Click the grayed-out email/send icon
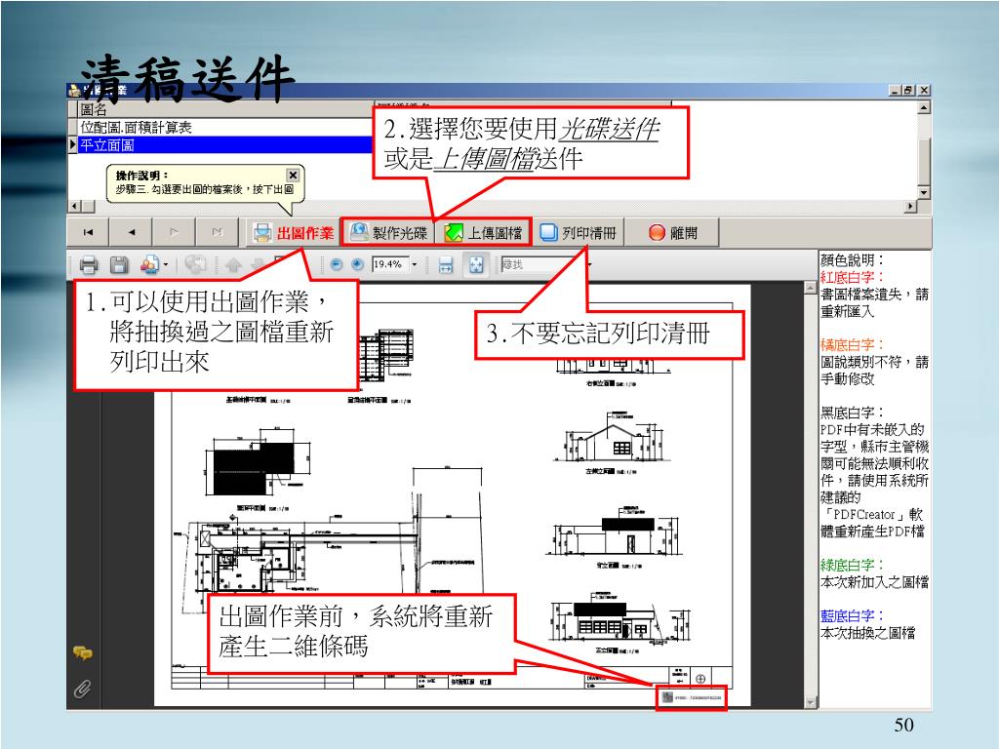The width and height of the screenshot is (999, 749). click(196, 265)
